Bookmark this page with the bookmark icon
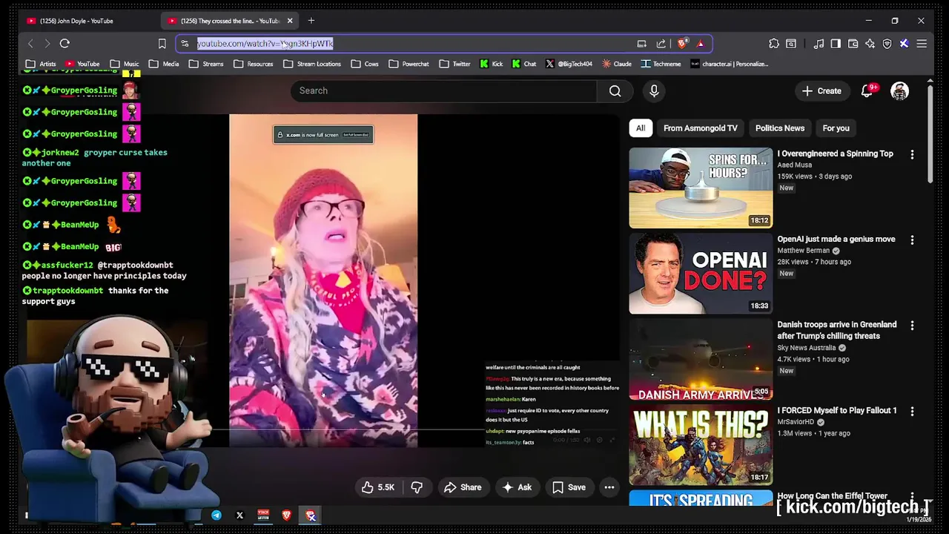The image size is (949, 534). pos(162,44)
